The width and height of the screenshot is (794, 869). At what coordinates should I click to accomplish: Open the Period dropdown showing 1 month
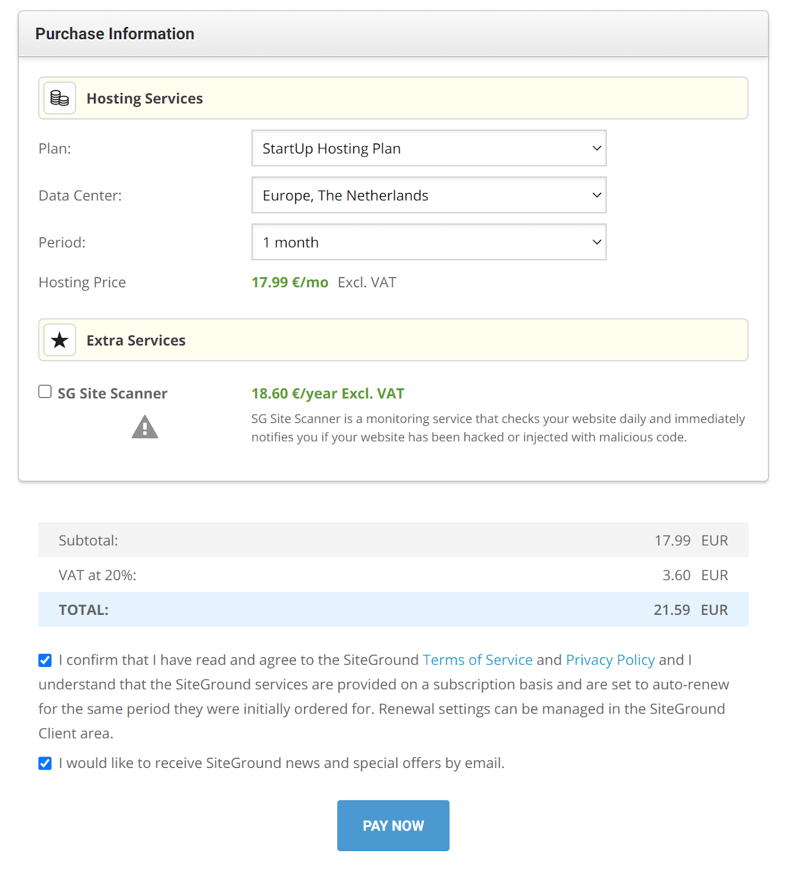429,242
